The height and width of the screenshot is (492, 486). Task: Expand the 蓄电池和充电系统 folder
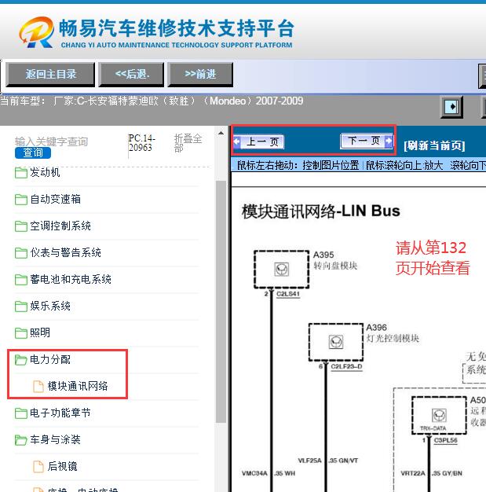pos(70,279)
